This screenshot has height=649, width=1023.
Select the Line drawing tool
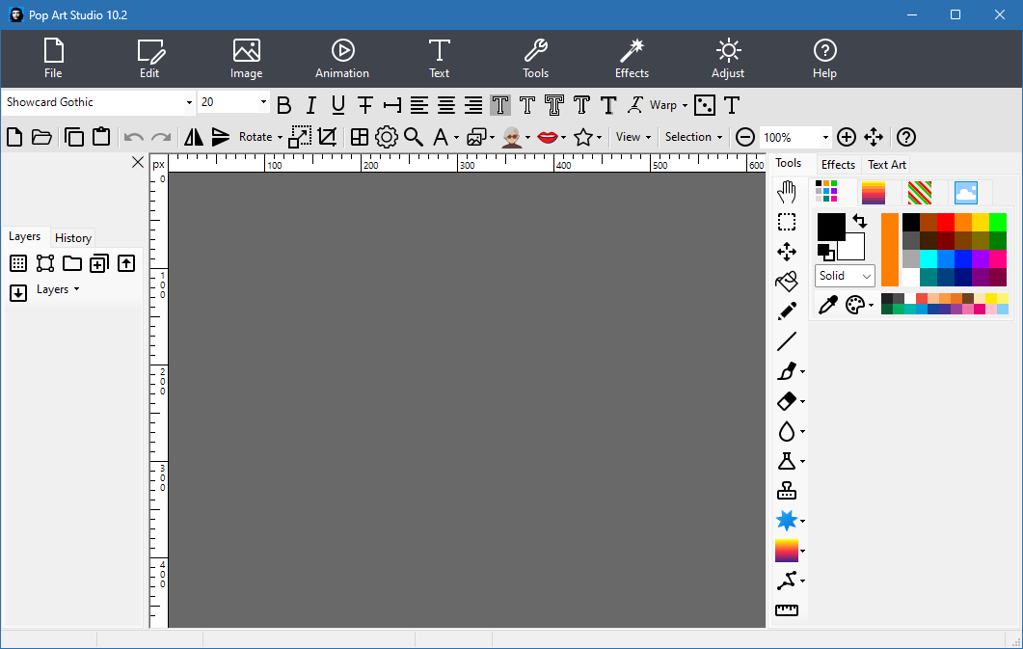pyautogui.click(x=787, y=341)
